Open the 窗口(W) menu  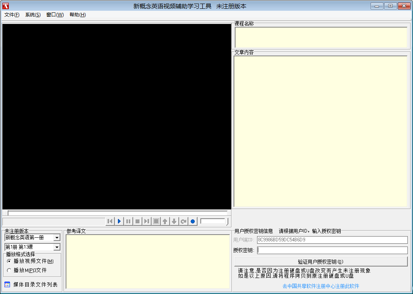pyautogui.click(x=55, y=15)
